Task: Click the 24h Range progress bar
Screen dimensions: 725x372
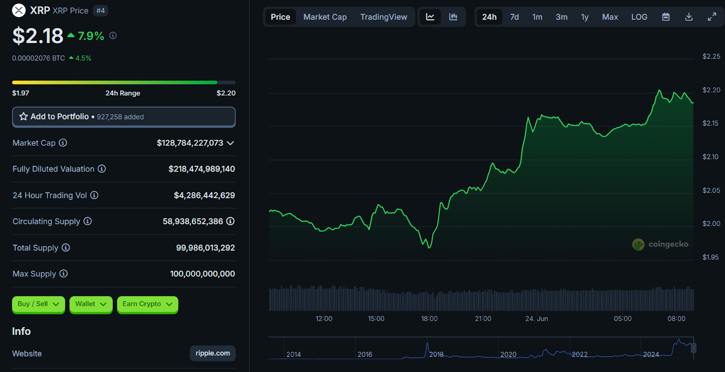Action: (124, 82)
